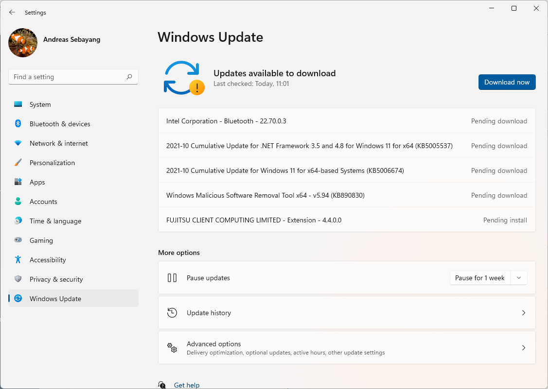Select Windows Update in the sidebar
Image resolution: width=548 pixels, height=389 pixels.
(x=55, y=299)
